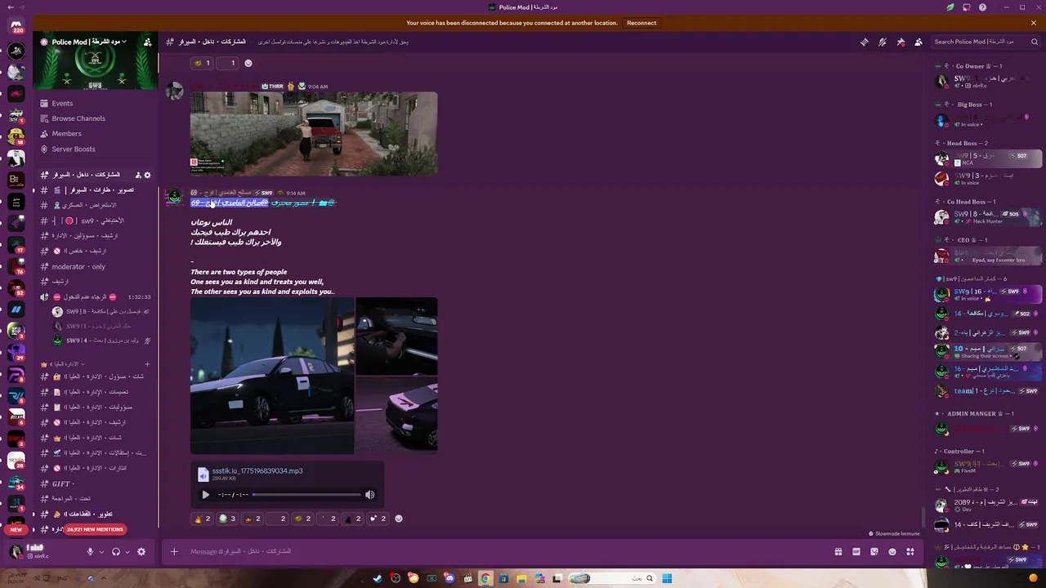
Task: Open microphone input options arrow
Action: 101,552
